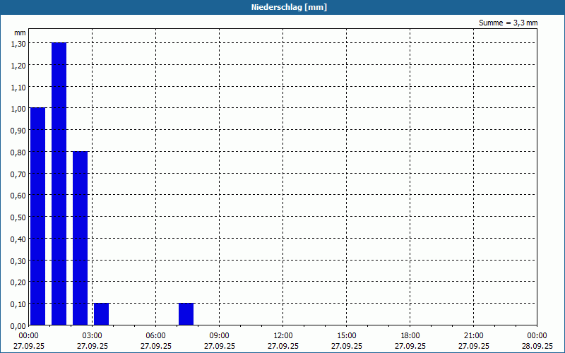Click the 15:00 time axis label
The height and width of the screenshot is (353, 565).
click(x=347, y=336)
